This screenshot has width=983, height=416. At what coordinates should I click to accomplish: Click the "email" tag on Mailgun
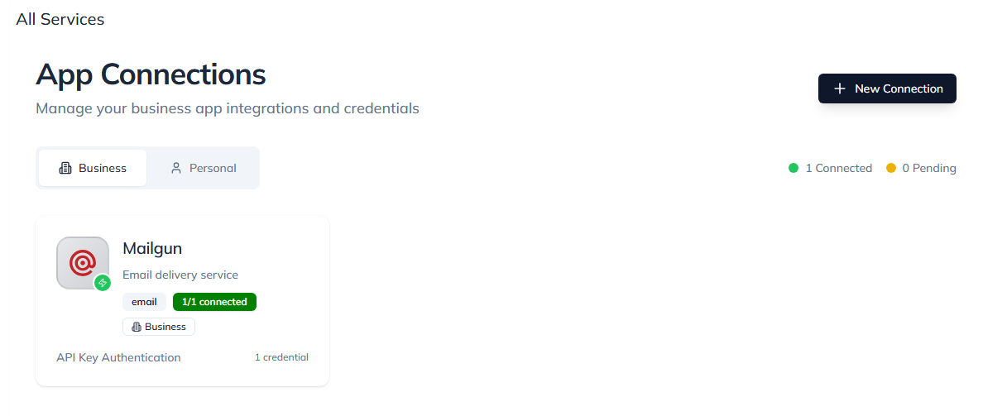(x=144, y=302)
